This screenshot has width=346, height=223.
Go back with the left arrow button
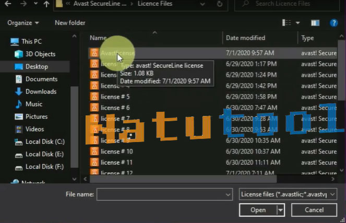click(x=8, y=4)
